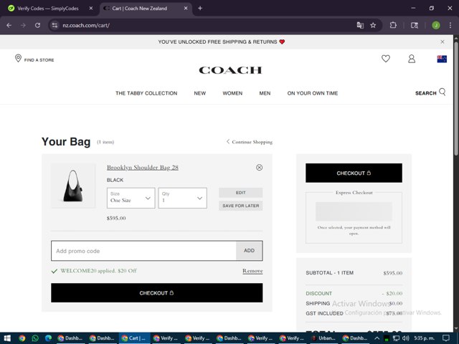Reload the Coach cart page
The height and width of the screenshot is (344, 459).
37,26
